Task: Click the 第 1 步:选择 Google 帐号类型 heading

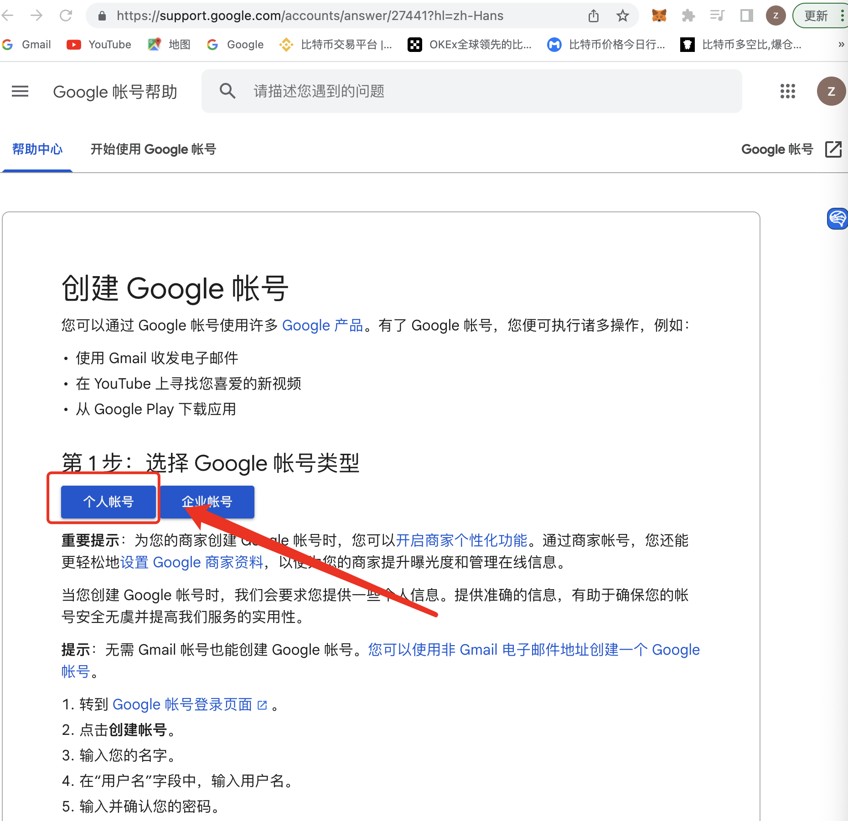Action: coord(211,463)
